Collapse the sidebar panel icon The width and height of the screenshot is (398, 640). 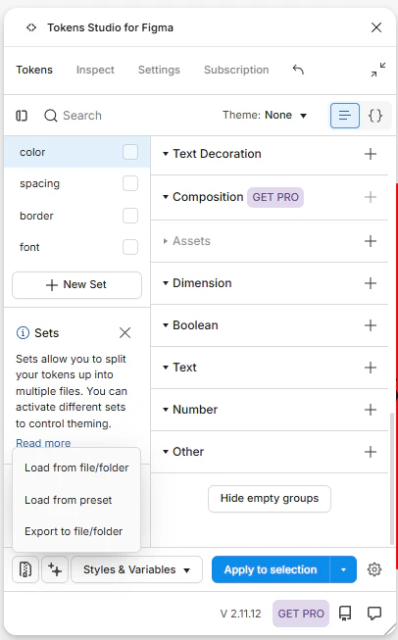pyautogui.click(x=22, y=116)
